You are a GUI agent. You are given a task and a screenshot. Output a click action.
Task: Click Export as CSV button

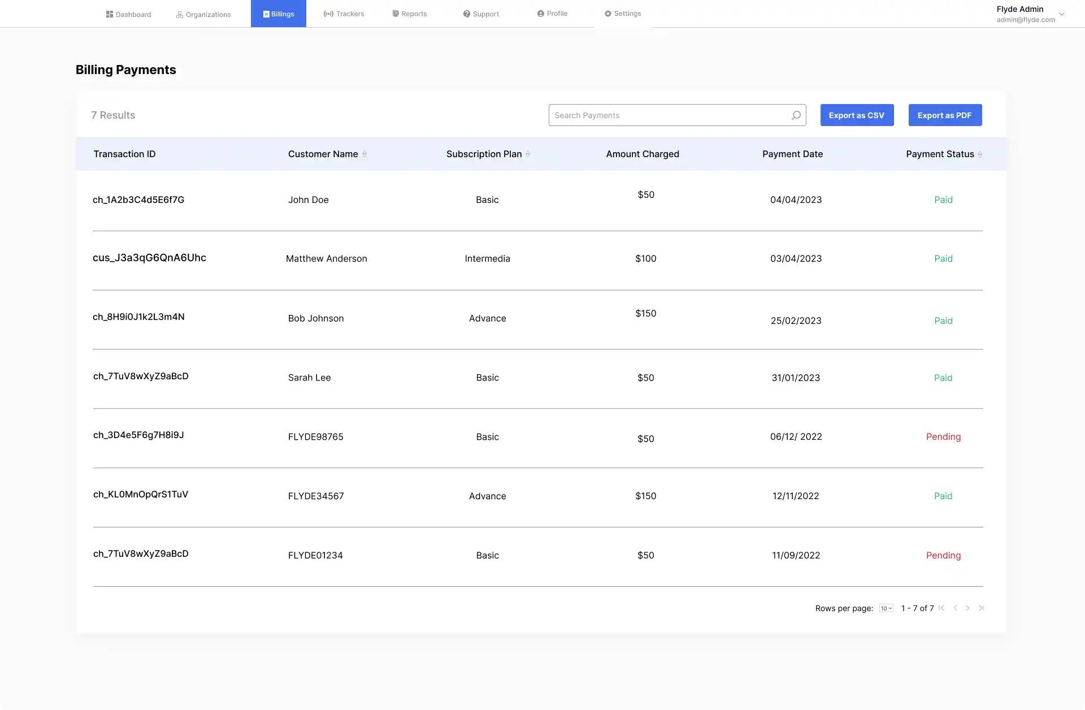pyautogui.click(x=857, y=115)
